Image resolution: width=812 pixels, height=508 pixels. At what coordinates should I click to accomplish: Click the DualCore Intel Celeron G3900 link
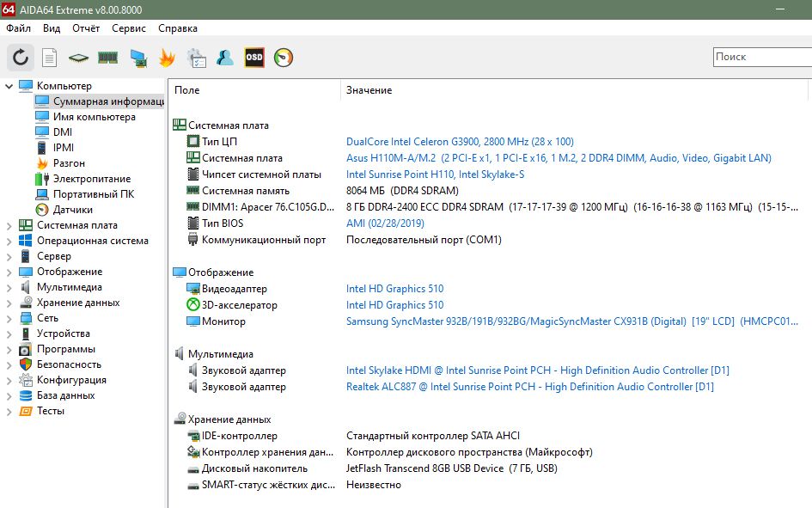click(x=460, y=142)
